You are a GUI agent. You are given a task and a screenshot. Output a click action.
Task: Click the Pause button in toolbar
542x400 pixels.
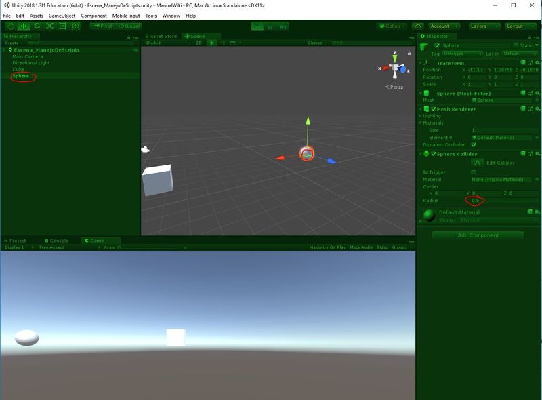(270, 26)
